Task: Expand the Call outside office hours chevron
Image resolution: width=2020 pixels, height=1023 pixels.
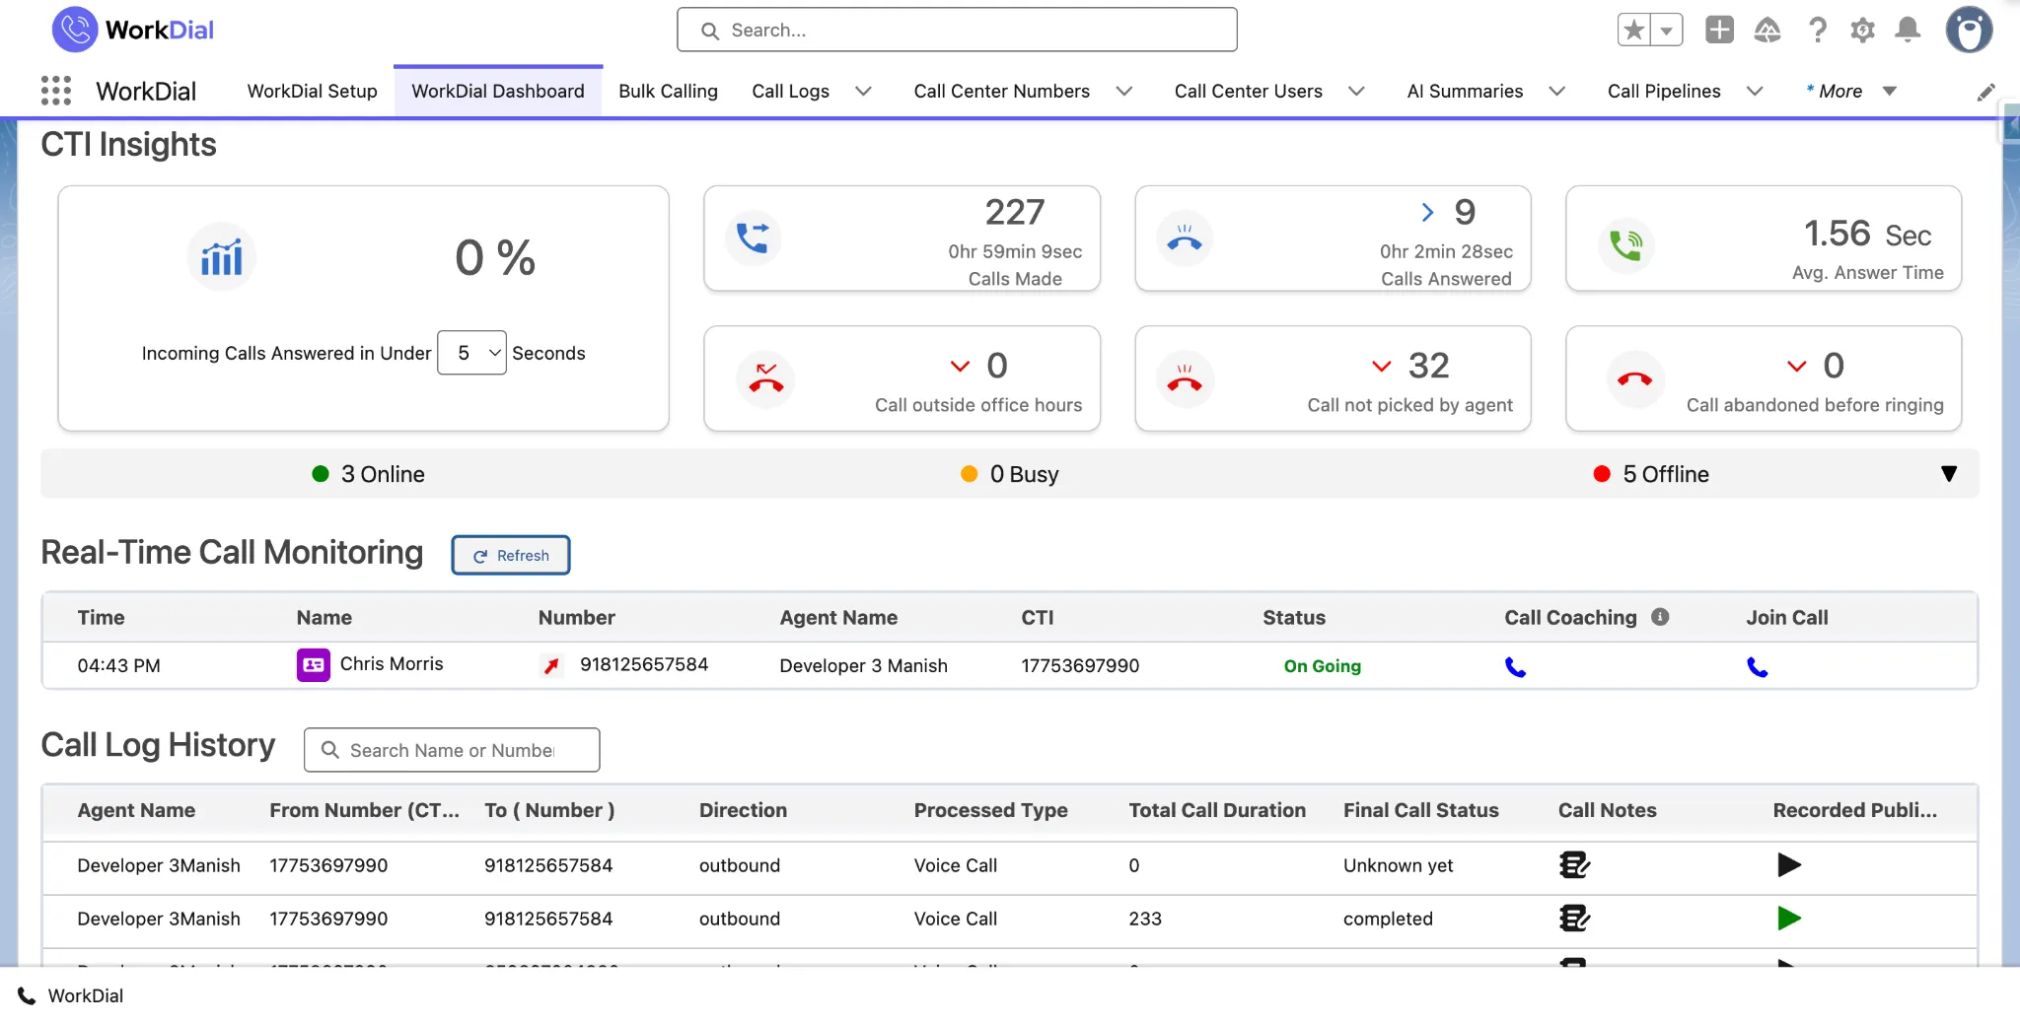Action: pyautogui.click(x=960, y=366)
